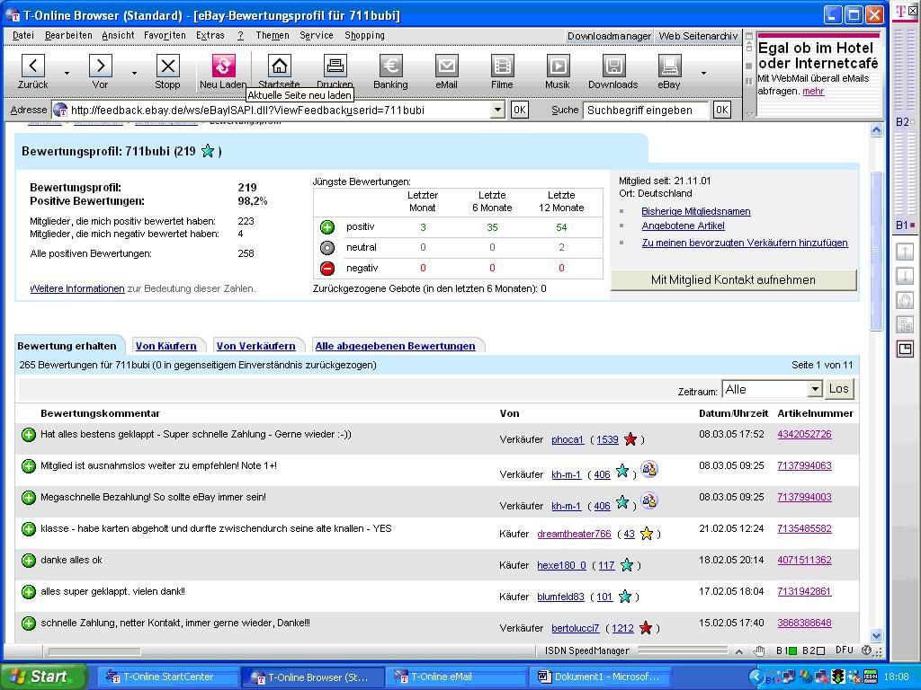Open the Filme toolbar icon

click(502, 65)
